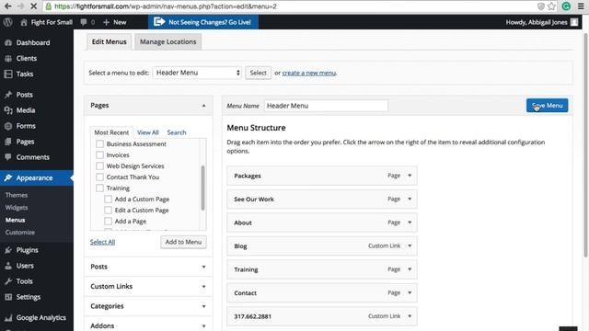
Task: Expand the Blog custom link options
Action: tap(410, 245)
